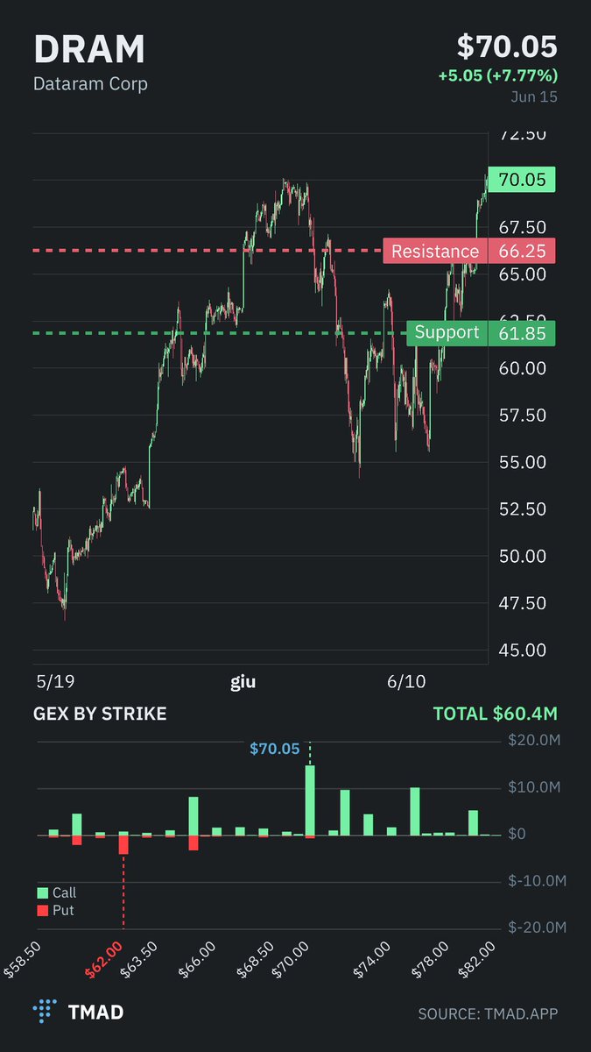The width and height of the screenshot is (591, 1052).
Task: Click the 50.00 price axis label
Action: [x=522, y=556]
